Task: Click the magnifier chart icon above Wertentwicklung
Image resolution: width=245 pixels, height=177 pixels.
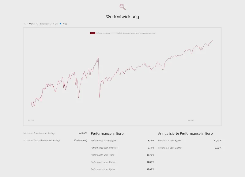Action: (x=123, y=7)
